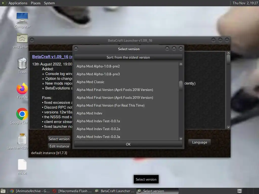Click changelog scrollbar up arrow in launcher

228,53
